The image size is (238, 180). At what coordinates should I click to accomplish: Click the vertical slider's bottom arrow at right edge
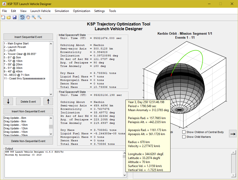point(233,175)
